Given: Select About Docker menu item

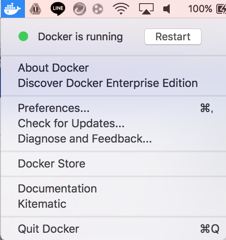Looking at the screenshot, I should click(x=53, y=68).
